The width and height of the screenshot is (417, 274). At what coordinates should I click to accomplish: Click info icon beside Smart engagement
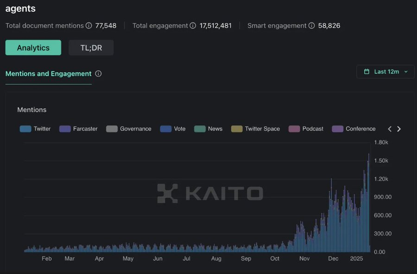click(311, 26)
